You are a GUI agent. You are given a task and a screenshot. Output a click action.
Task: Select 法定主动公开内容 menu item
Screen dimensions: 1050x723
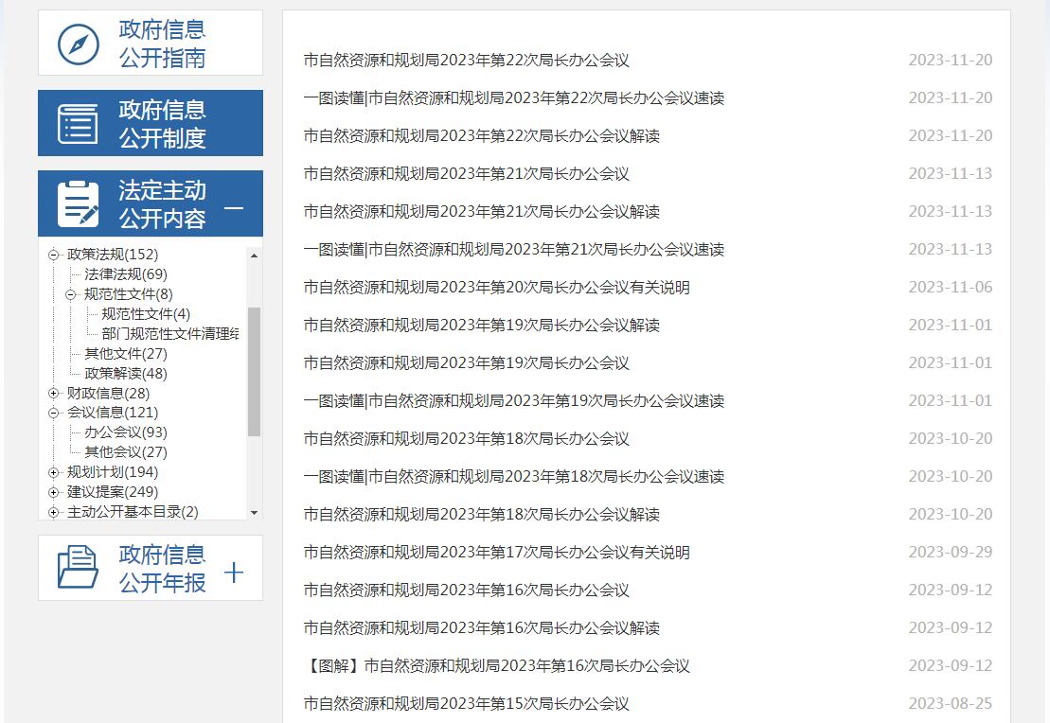[151, 203]
